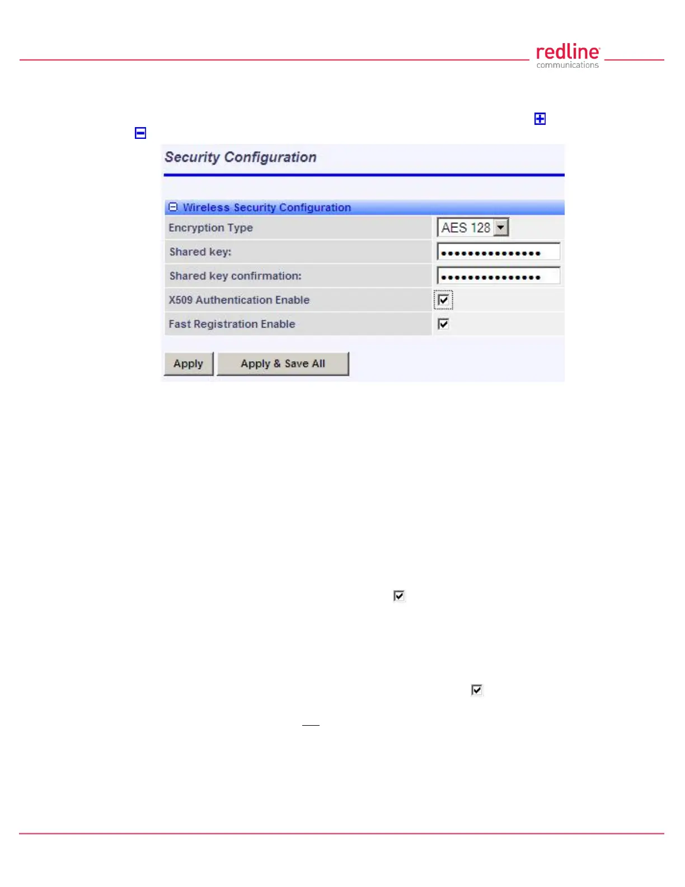
Task: Click the blue minus collapse icon above the panel
Action: [140, 133]
